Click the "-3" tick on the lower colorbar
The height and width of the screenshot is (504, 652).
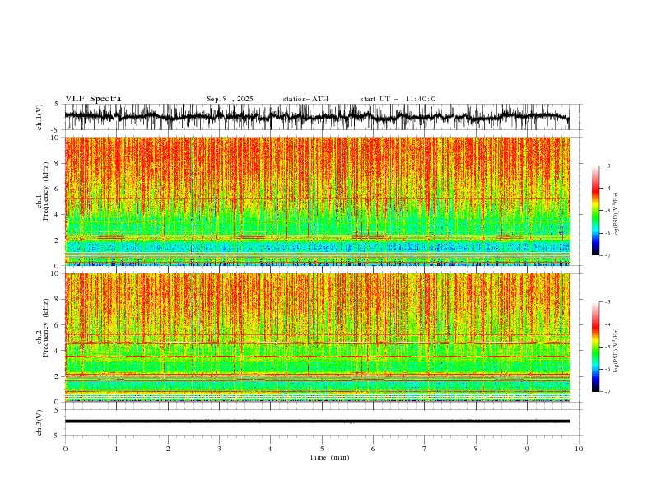click(x=607, y=302)
